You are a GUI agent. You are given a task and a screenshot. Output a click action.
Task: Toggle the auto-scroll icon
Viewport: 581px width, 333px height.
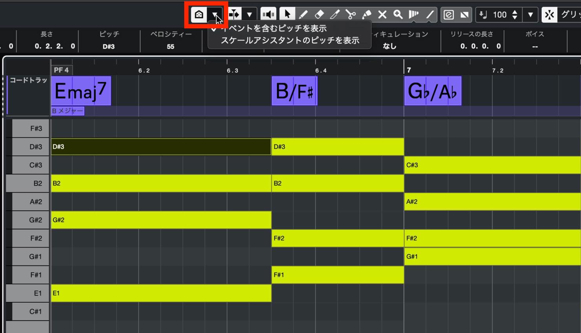tap(234, 15)
